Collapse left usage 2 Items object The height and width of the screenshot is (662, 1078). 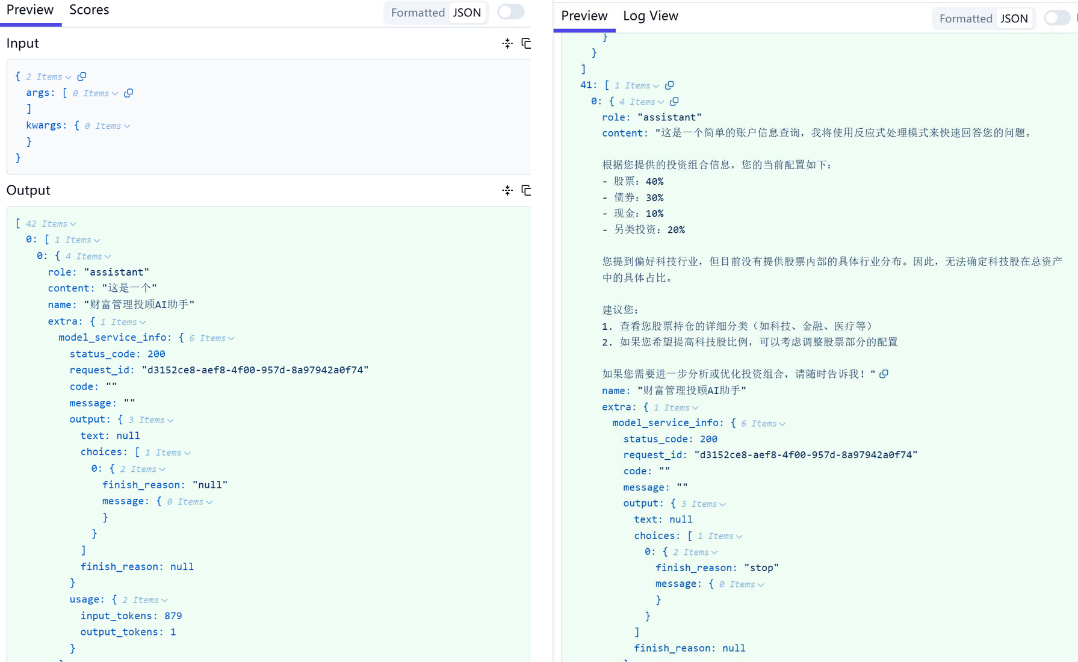pos(164,600)
